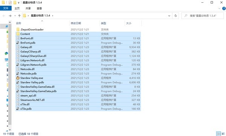Open the 文件 ribbon tab
The height and width of the screenshot is (136, 226).
point(6,8)
